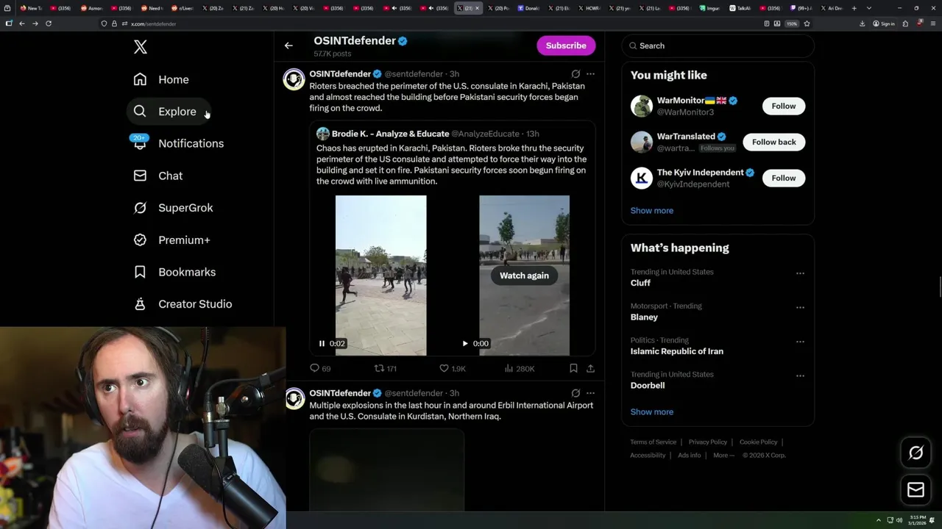Follow back WarTranslated
942x529 pixels.
[774, 142]
